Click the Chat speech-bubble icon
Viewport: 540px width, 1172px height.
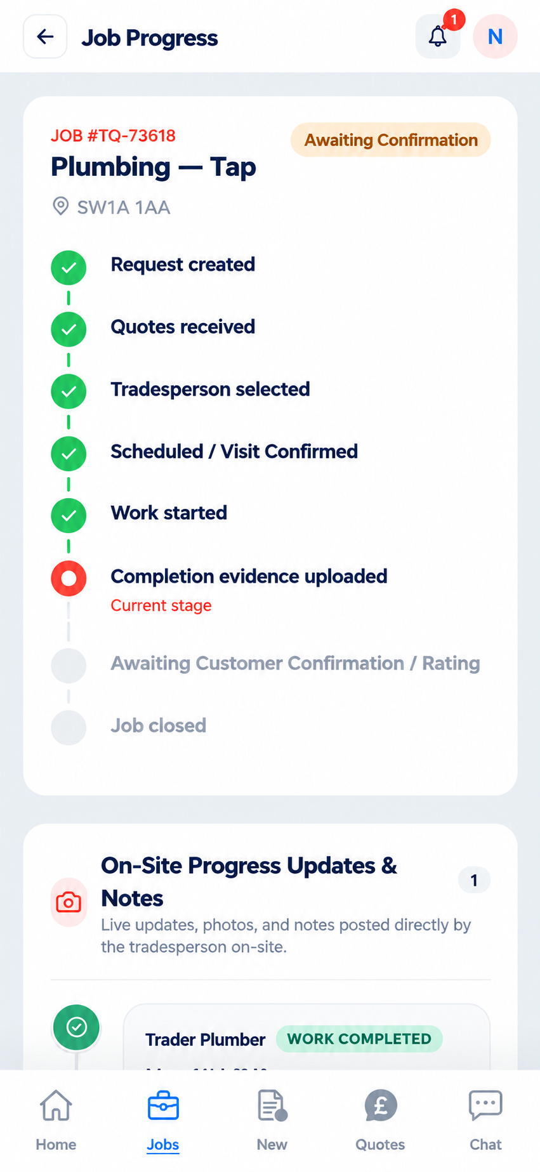(485, 1106)
